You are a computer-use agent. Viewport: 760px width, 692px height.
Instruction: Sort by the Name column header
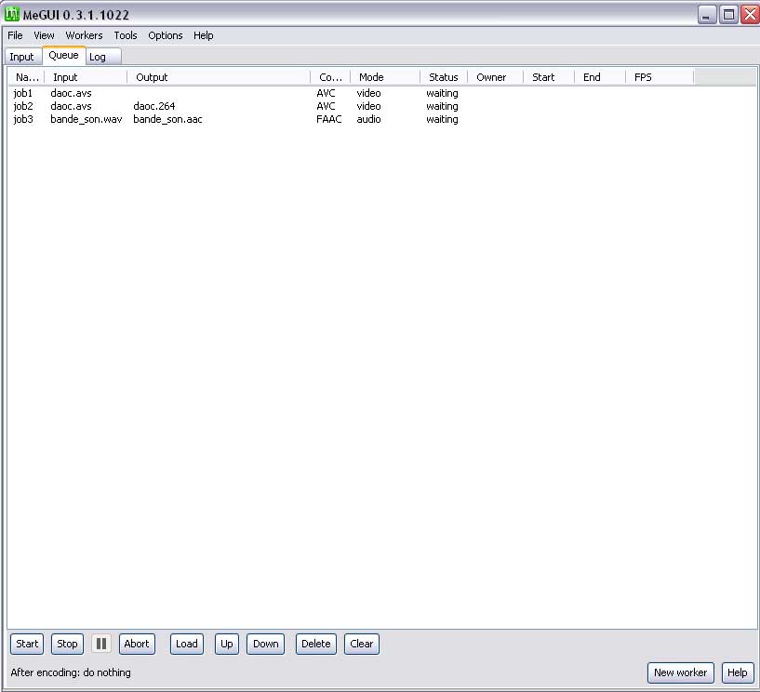click(x=27, y=77)
